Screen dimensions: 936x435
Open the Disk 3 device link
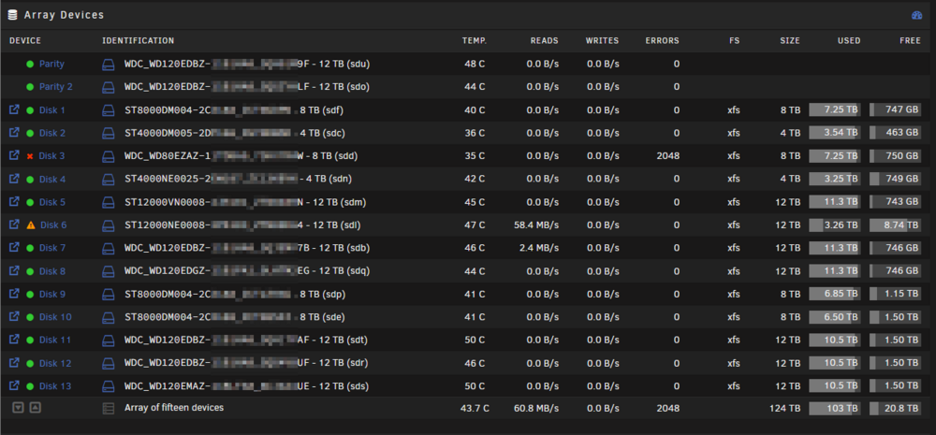point(51,155)
